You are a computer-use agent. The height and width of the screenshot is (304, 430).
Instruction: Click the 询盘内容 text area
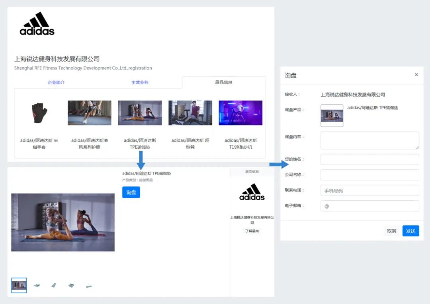(369, 140)
